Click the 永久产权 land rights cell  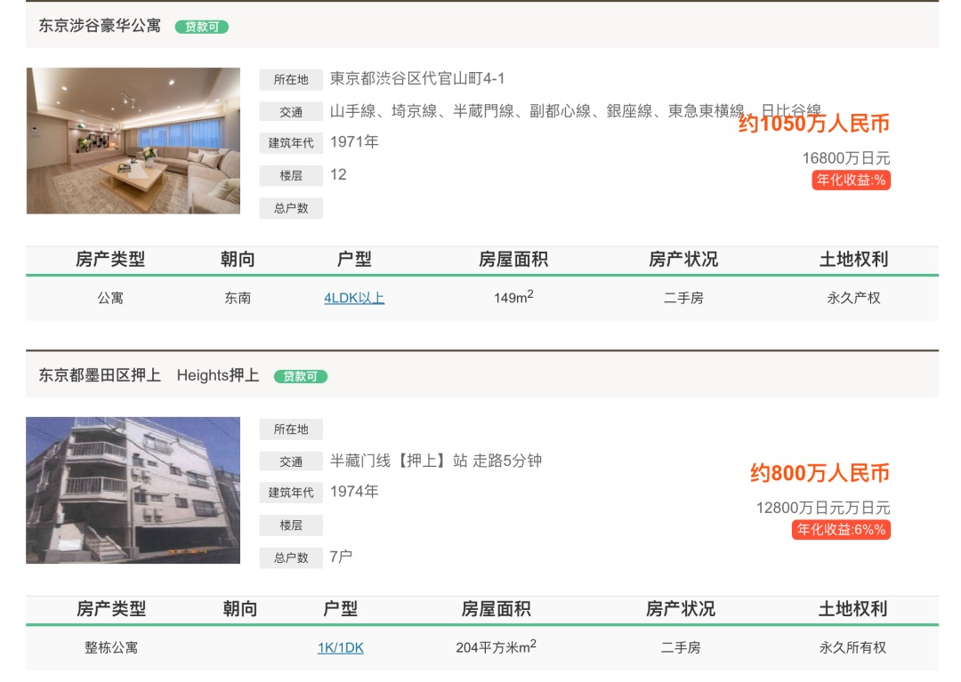pos(853,298)
